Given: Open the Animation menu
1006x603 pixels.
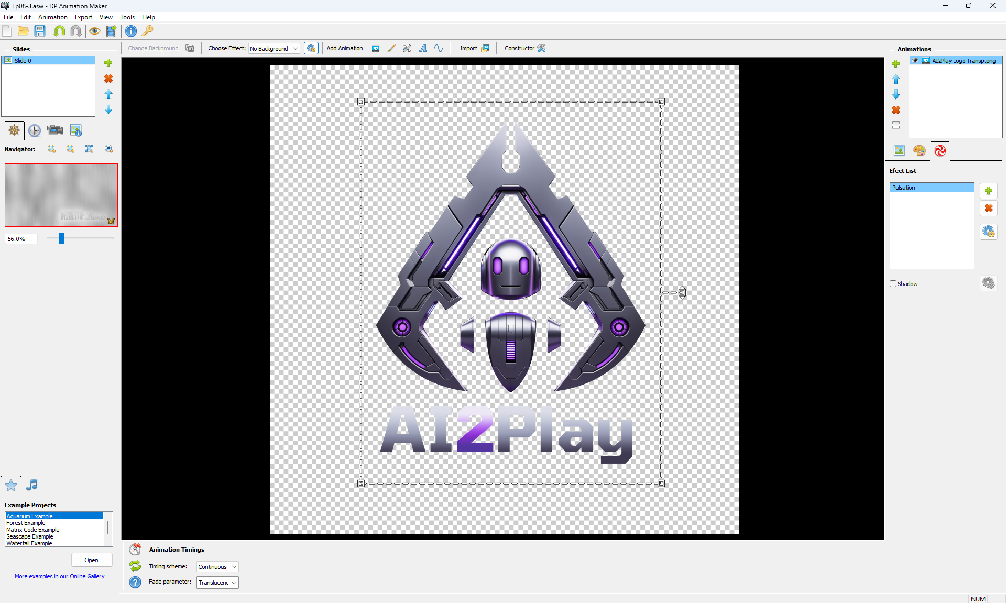Looking at the screenshot, I should click(x=52, y=17).
